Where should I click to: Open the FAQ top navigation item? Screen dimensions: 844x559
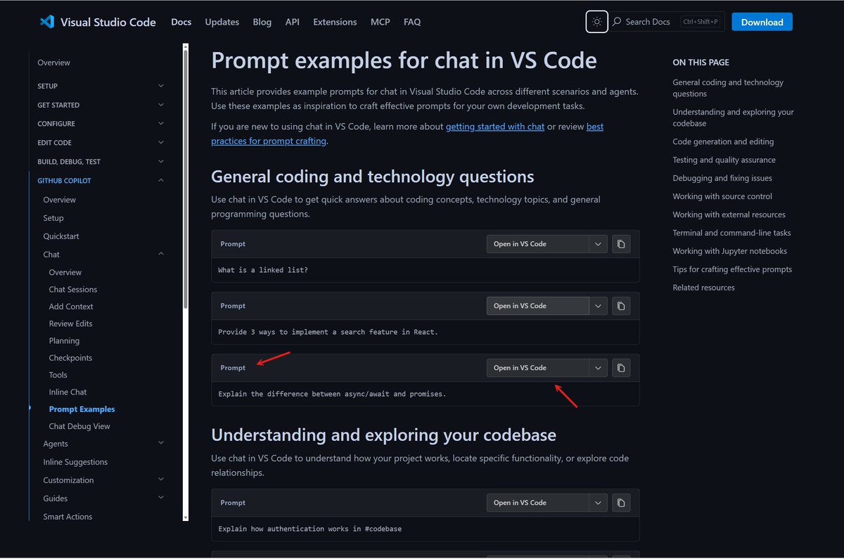click(x=412, y=22)
